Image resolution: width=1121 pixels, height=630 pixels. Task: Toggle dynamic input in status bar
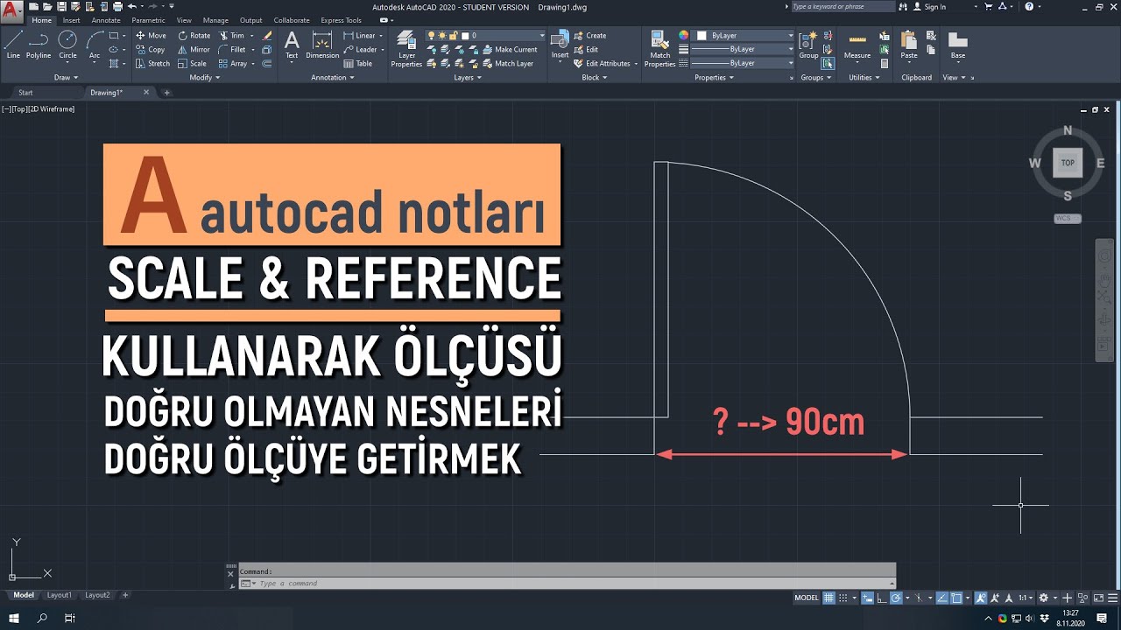coord(867,598)
